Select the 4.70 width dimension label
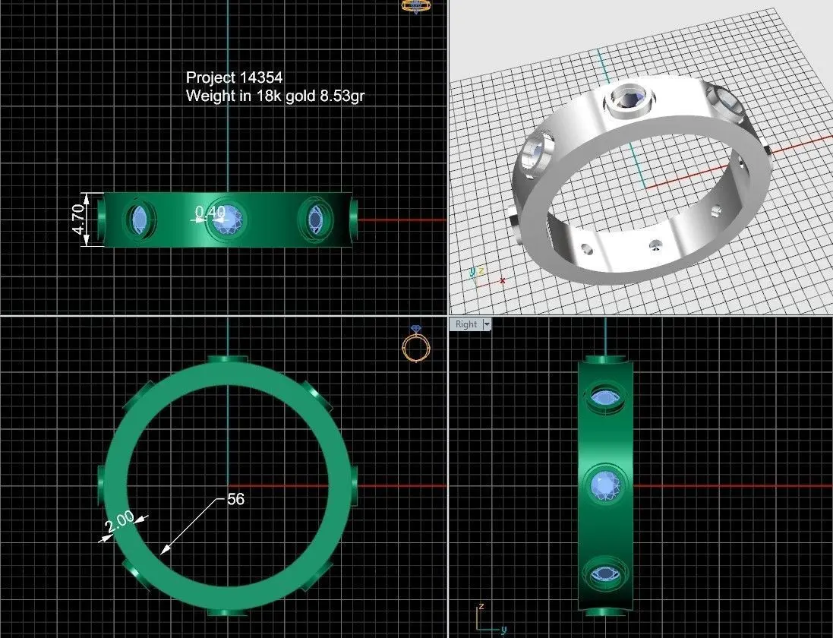Image resolution: width=833 pixels, height=638 pixels. click(x=78, y=220)
